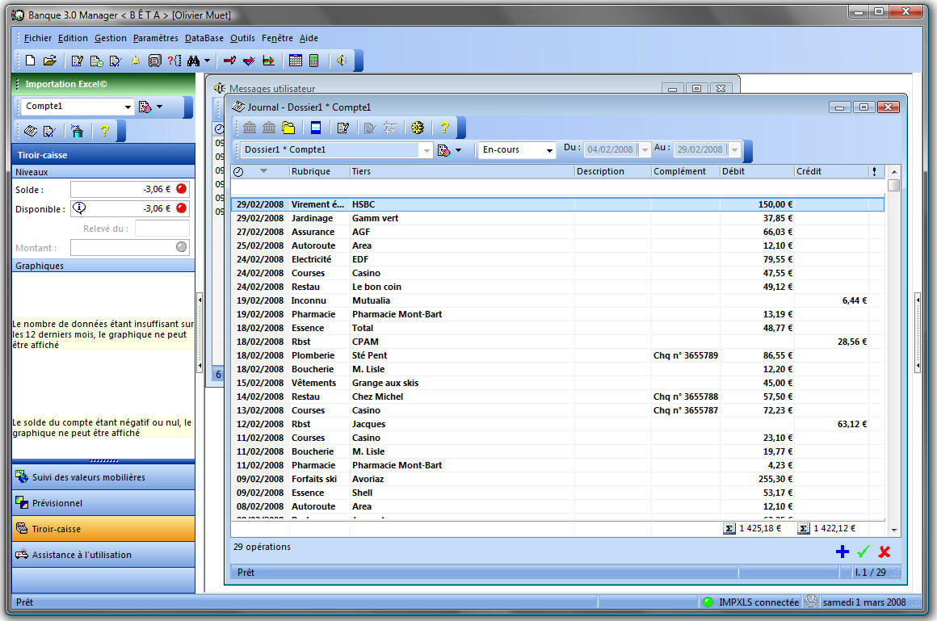This screenshot has width=937, height=621.
Task: Click the yellow bell reminder icon
Action: 135,61
